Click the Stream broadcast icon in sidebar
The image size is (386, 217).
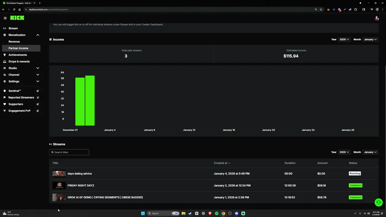(x=5, y=28)
